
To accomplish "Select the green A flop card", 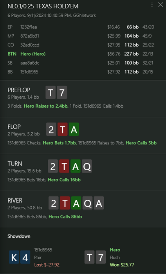I will tap(74, 129).
